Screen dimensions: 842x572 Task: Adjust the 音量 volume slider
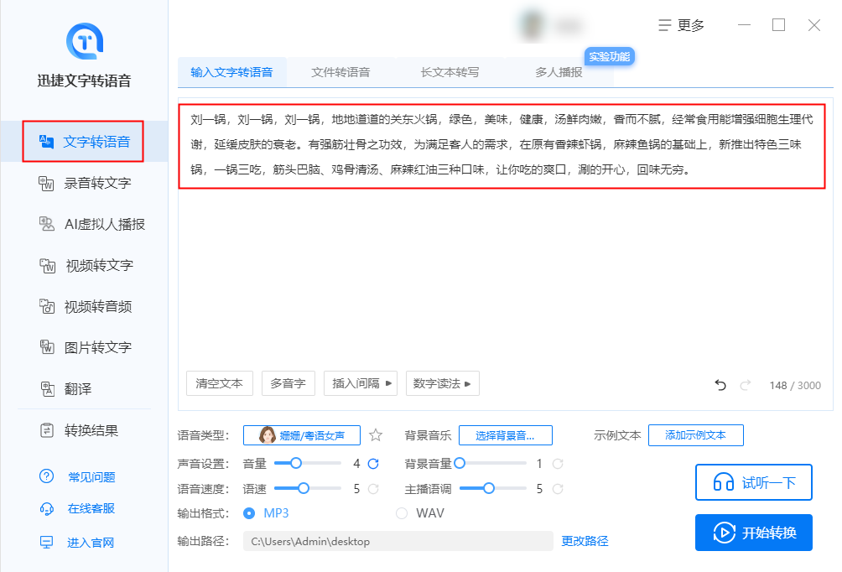point(296,462)
